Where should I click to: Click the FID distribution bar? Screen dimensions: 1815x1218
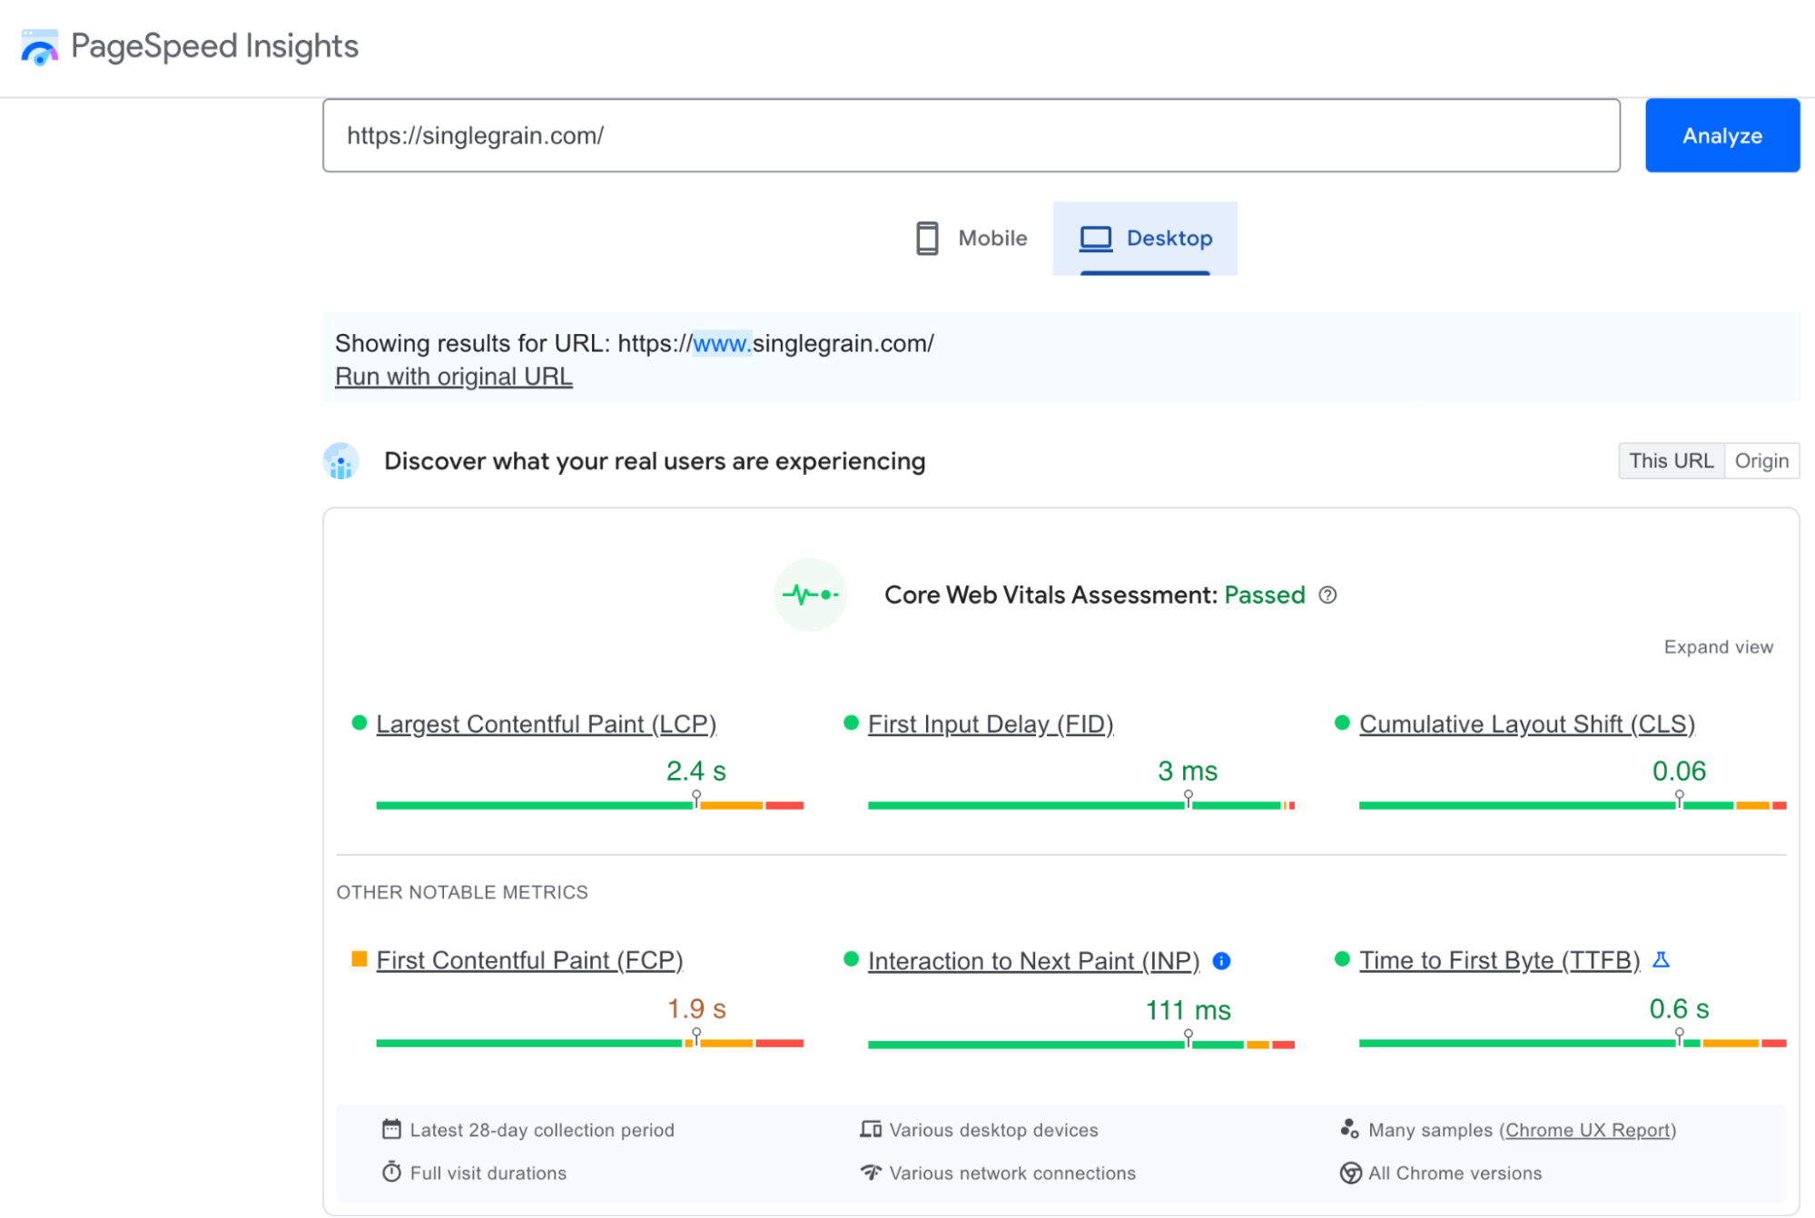[1081, 805]
